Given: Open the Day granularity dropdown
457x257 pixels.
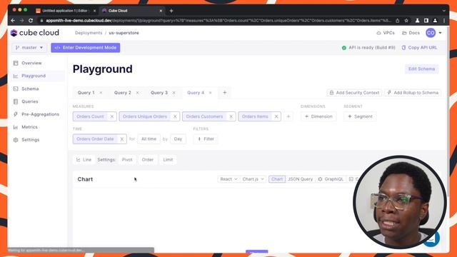Looking at the screenshot, I should [178, 139].
